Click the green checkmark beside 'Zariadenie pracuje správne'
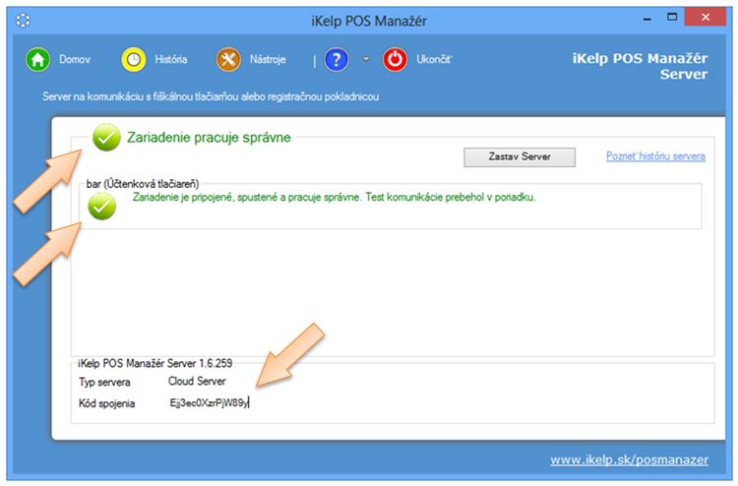 106,138
